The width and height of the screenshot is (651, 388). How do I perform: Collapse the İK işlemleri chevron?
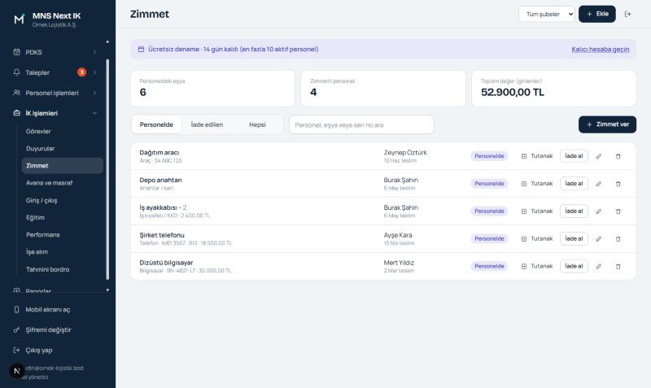94,113
